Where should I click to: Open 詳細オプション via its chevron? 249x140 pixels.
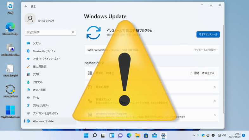pyautogui.click(x=215, y=101)
